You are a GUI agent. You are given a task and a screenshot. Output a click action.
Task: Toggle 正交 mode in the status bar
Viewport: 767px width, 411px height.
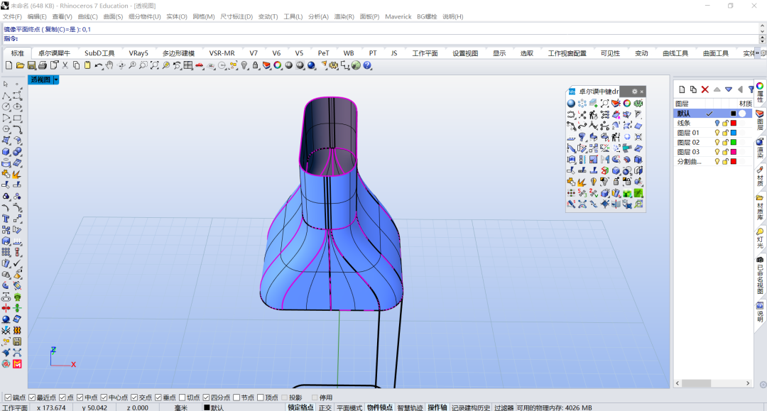pos(325,407)
